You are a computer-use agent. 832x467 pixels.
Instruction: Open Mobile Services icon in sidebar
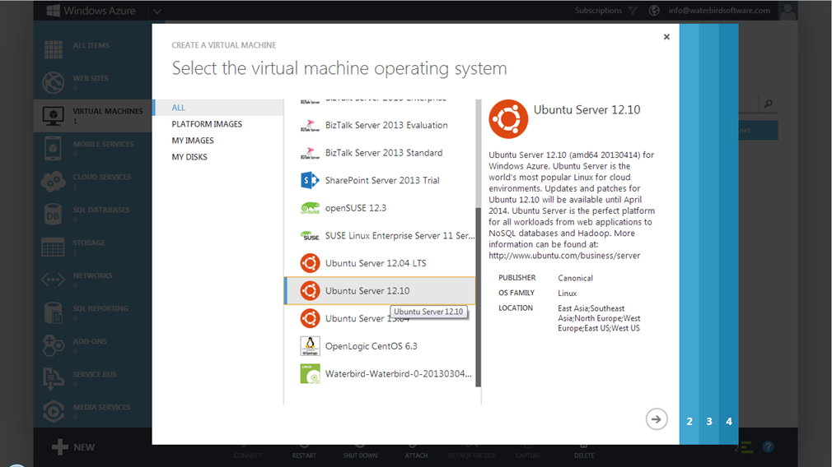point(53,148)
